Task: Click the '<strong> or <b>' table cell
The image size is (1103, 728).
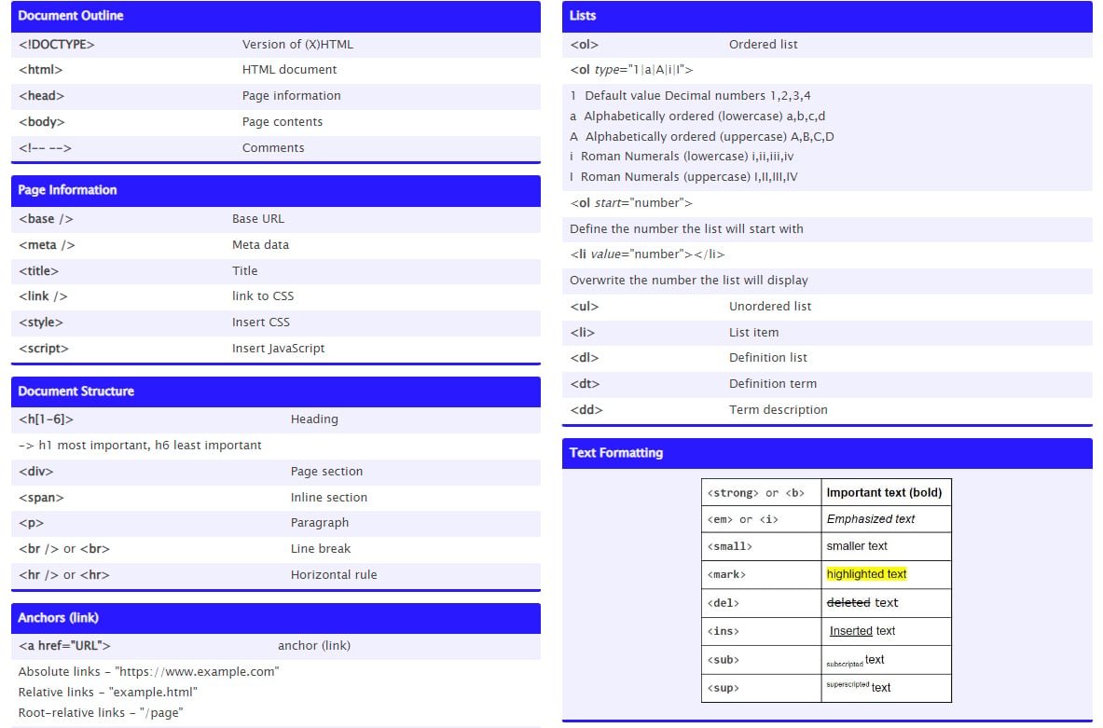Action: click(x=761, y=492)
